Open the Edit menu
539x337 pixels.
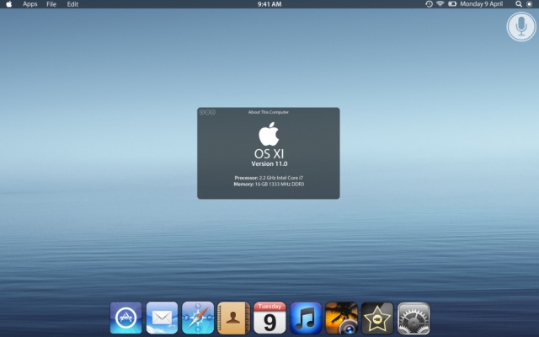click(x=72, y=4)
